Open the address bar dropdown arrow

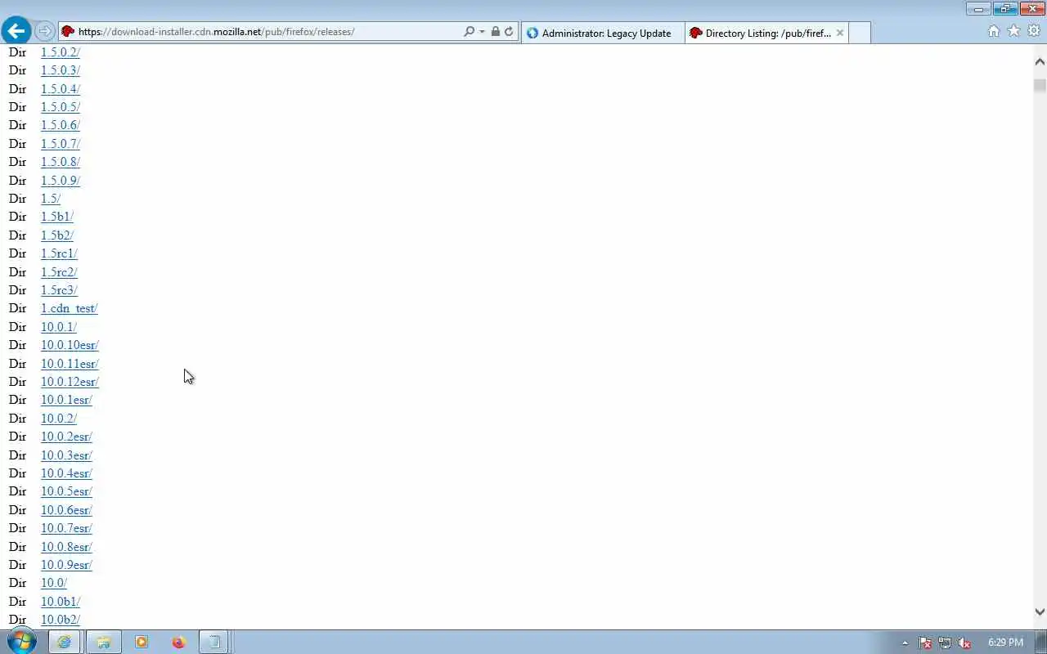[x=482, y=31]
